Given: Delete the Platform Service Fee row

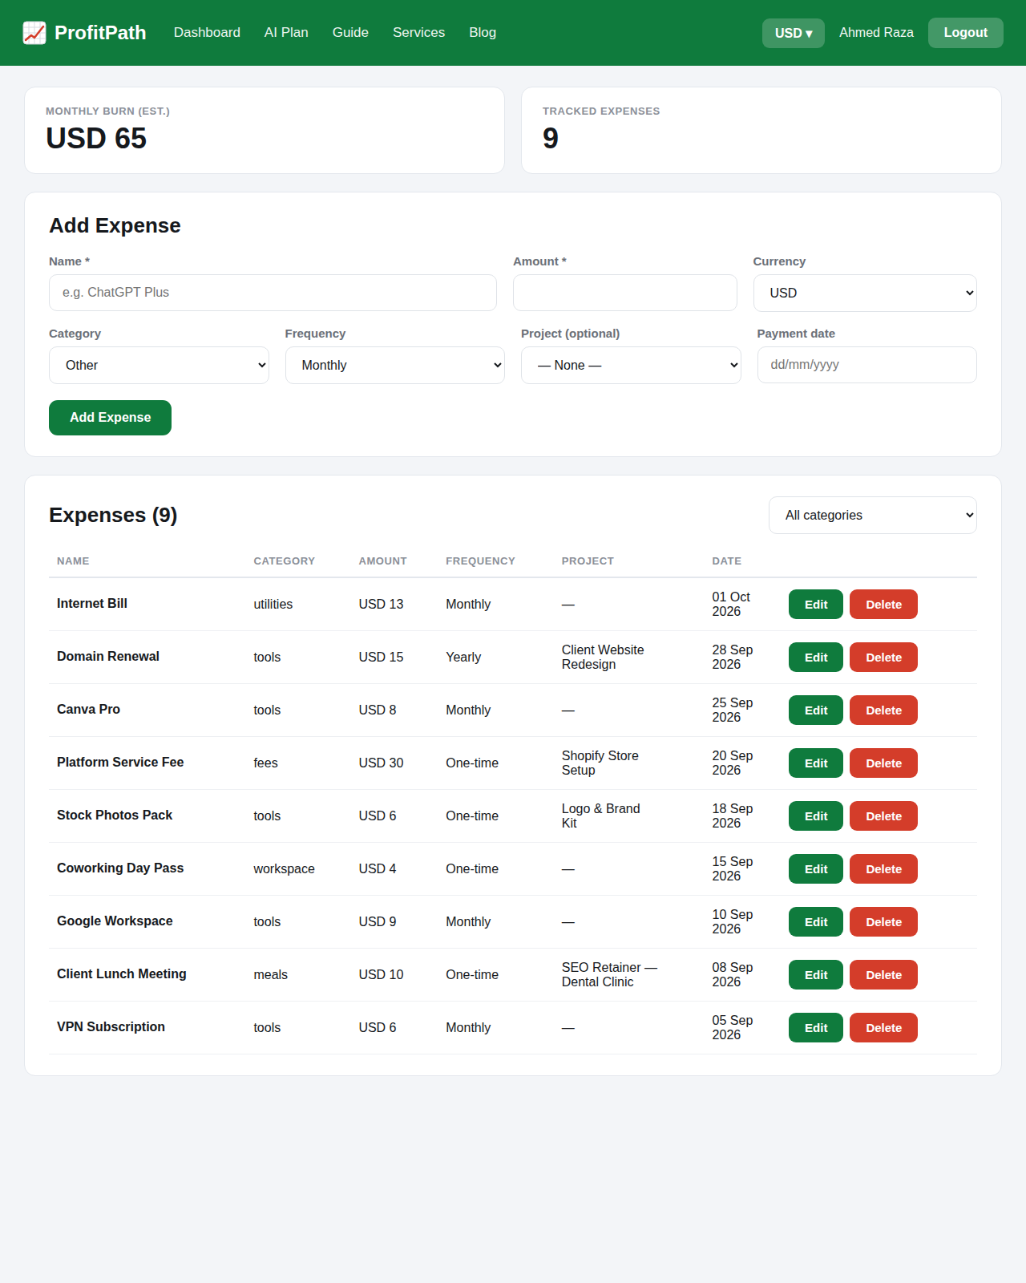Looking at the screenshot, I should 883,763.
